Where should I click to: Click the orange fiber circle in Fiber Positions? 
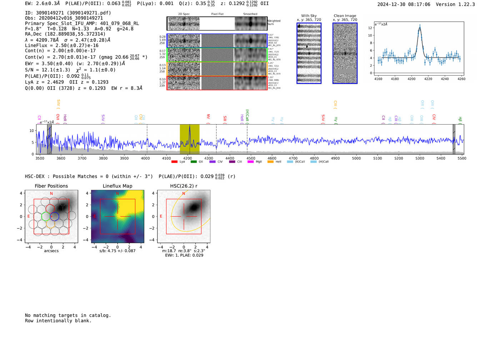click(50, 224)
